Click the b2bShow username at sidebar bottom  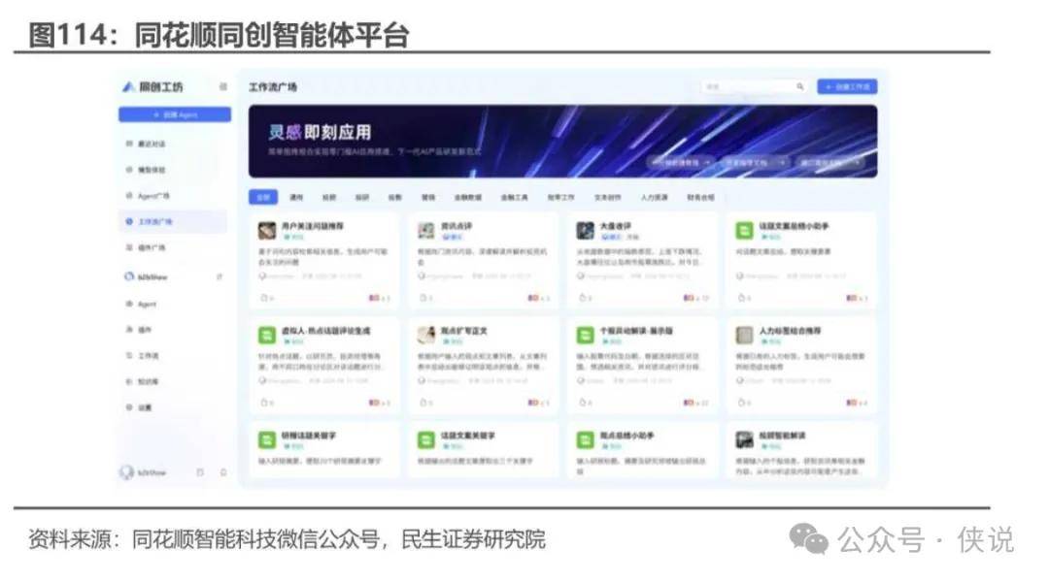[152, 472]
